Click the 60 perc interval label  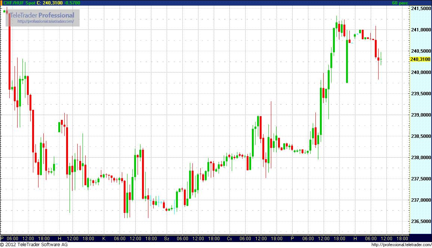400,3
